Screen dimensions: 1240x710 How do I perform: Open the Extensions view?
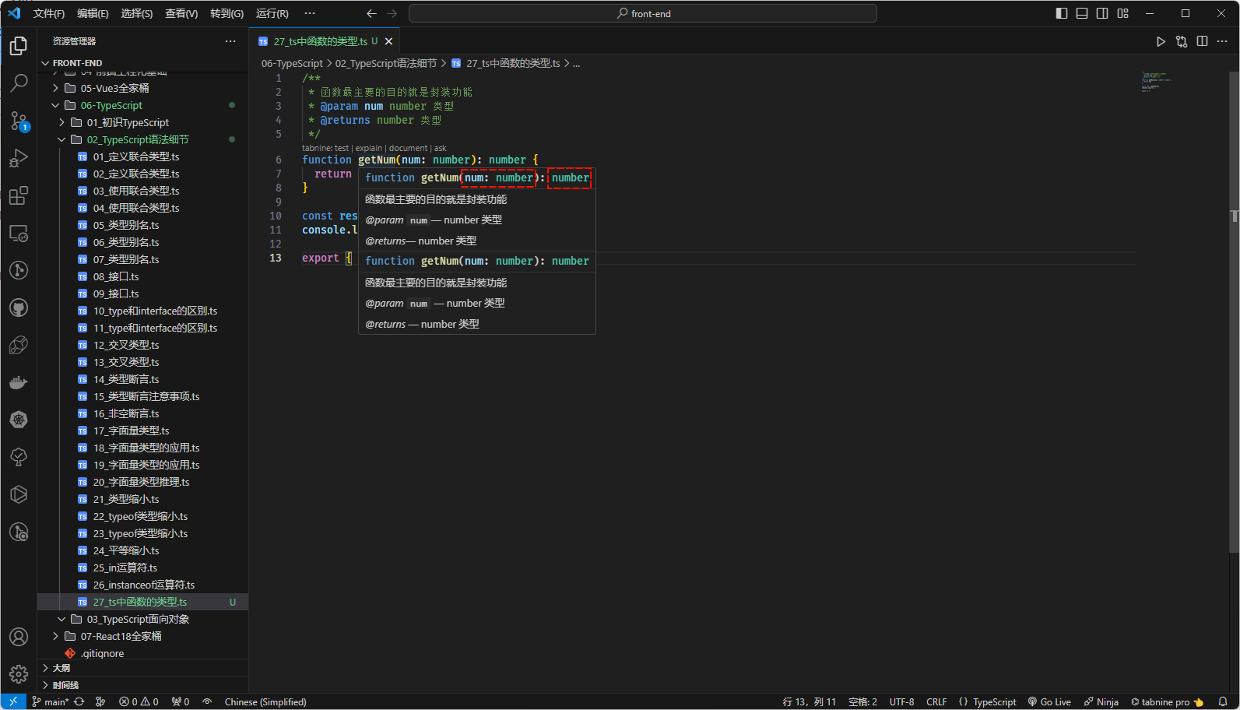(x=19, y=195)
